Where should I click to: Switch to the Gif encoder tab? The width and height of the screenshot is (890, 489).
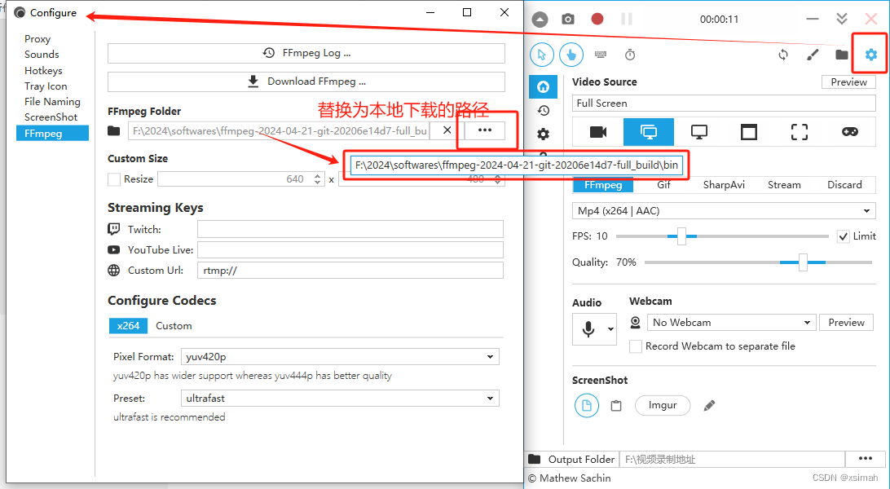tap(663, 185)
